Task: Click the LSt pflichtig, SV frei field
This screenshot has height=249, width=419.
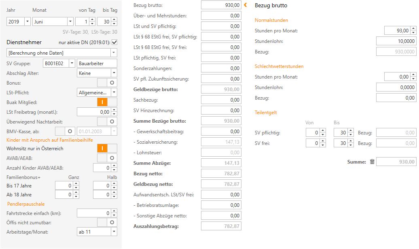Action: pyautogui.click(x=221, y=58)
